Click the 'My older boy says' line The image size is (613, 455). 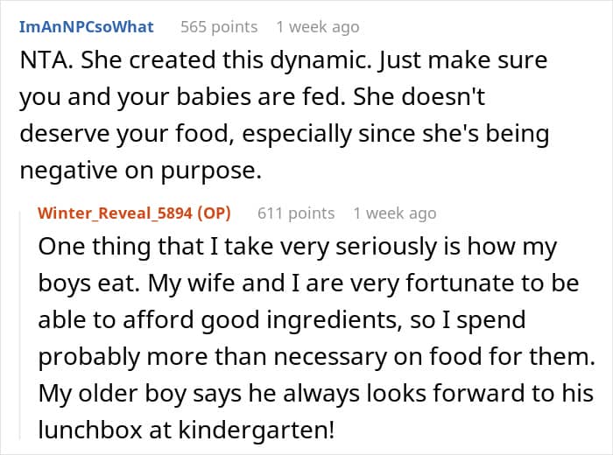point(316,394)
